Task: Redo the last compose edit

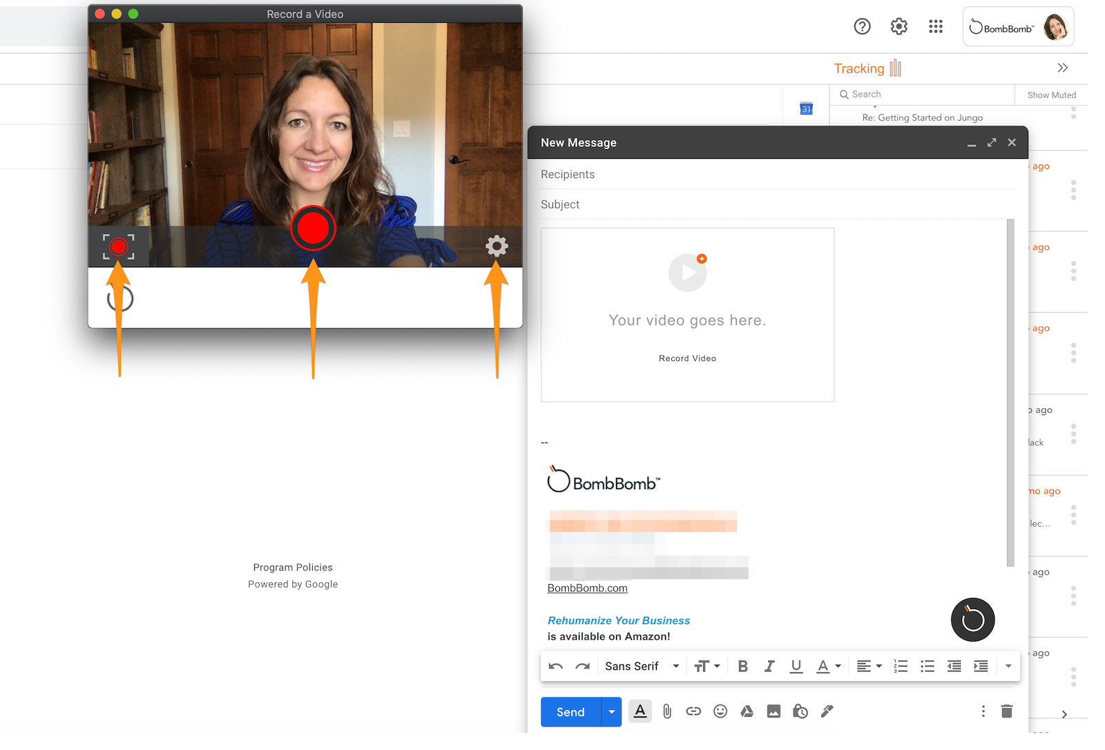Action: click(582, 666)
